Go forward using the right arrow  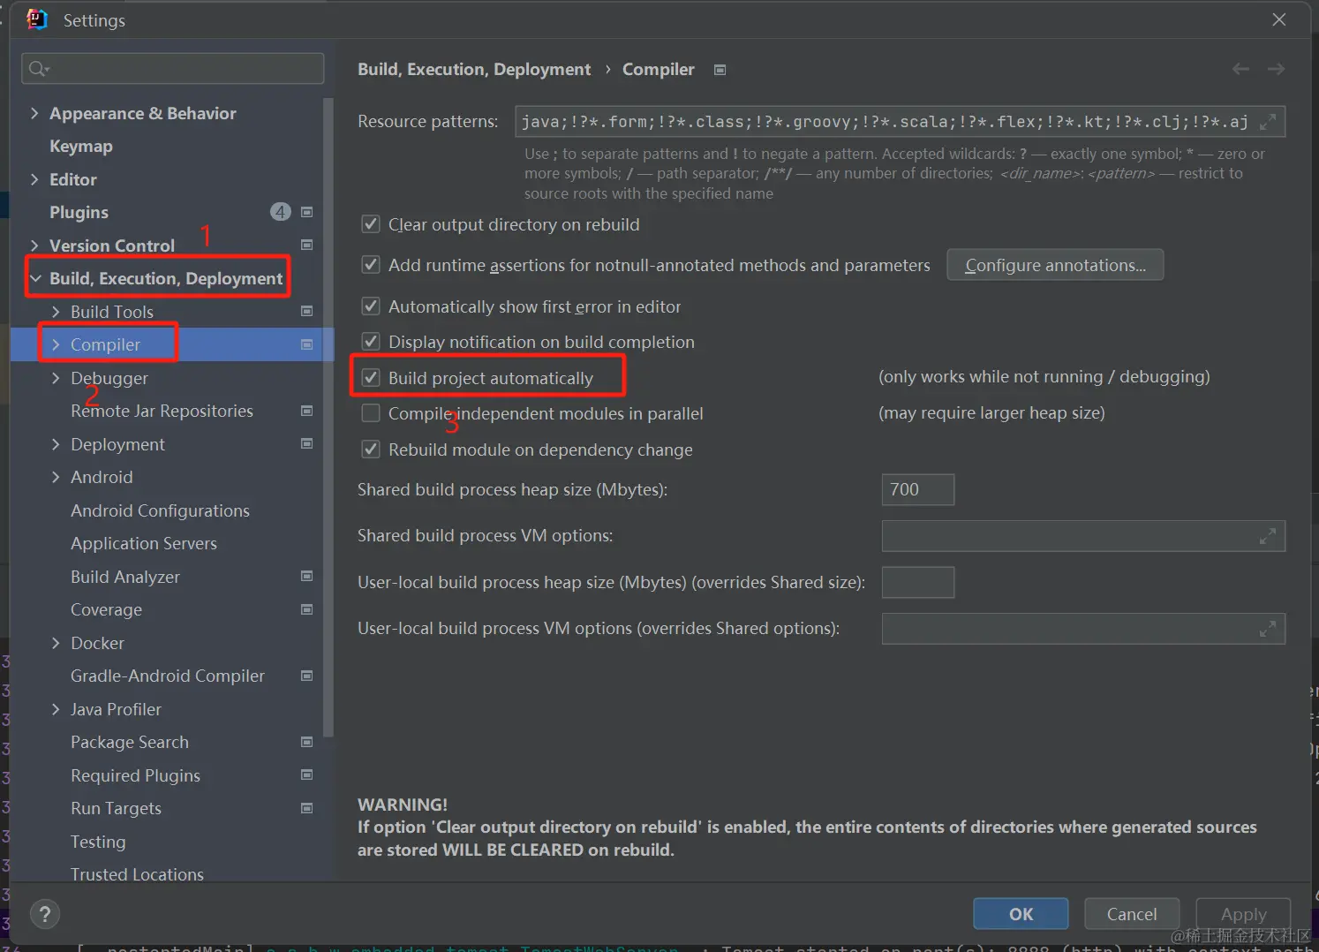click(1276, 69)
